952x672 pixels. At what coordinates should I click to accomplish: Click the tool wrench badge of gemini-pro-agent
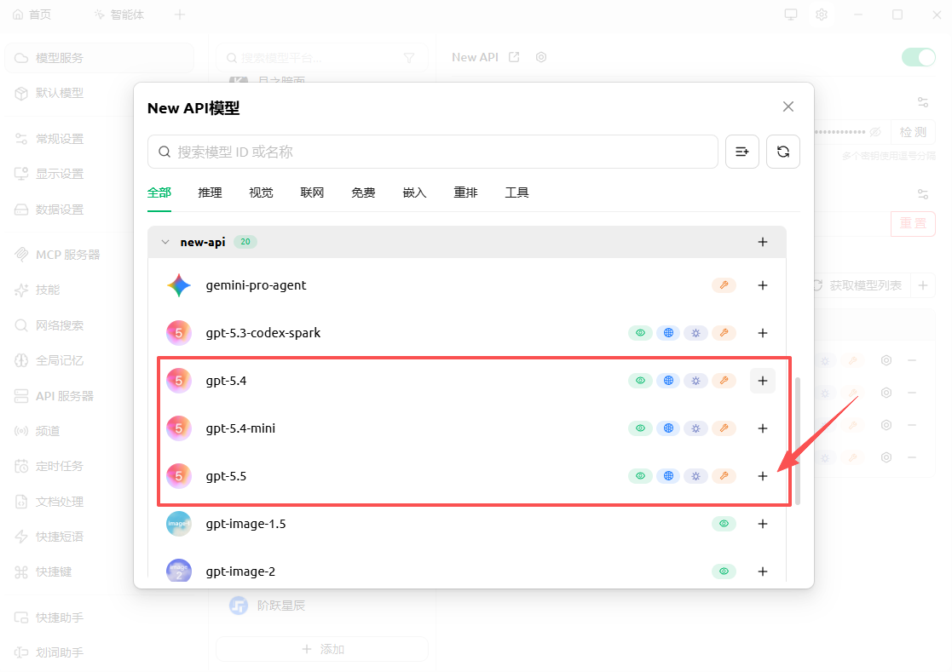[724, 285]
